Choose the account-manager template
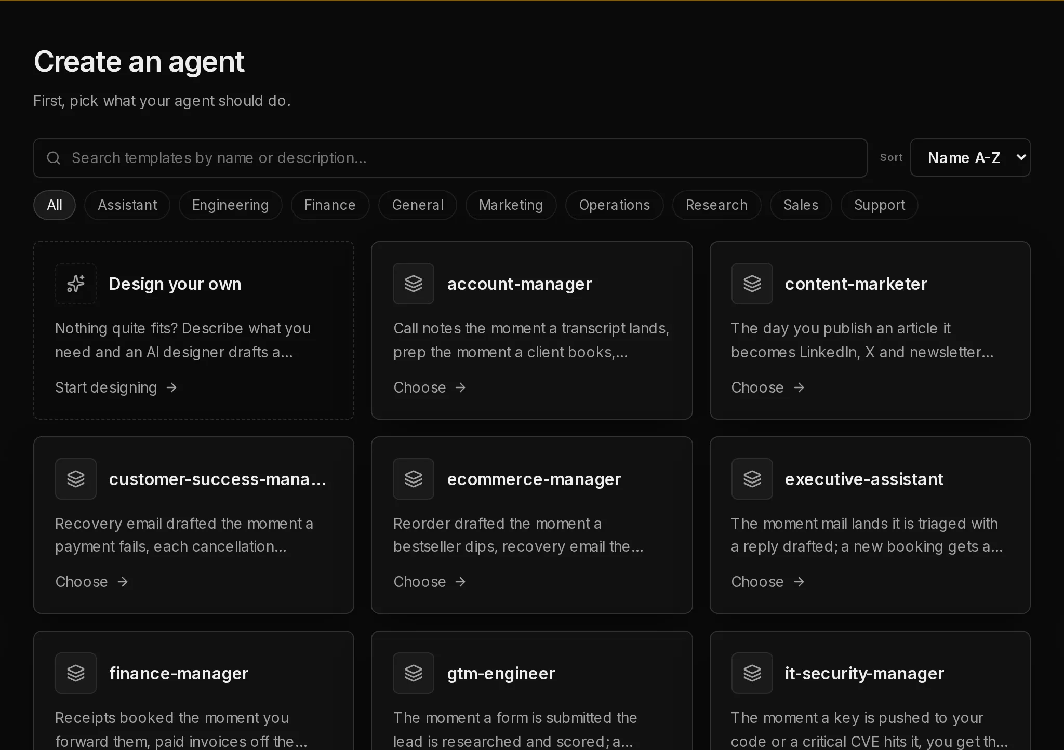This screenshot has height=750, width=1064. [430, 387]
